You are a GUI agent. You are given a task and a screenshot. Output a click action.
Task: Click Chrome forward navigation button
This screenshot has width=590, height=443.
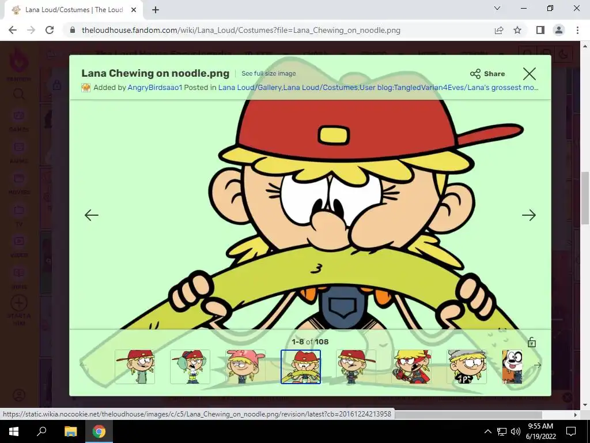tap(31, 30)
